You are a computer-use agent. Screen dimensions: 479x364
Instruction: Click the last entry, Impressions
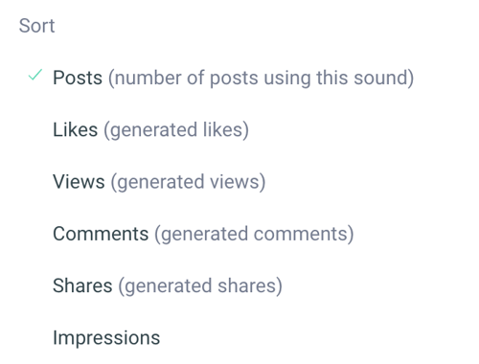point(106,338)
